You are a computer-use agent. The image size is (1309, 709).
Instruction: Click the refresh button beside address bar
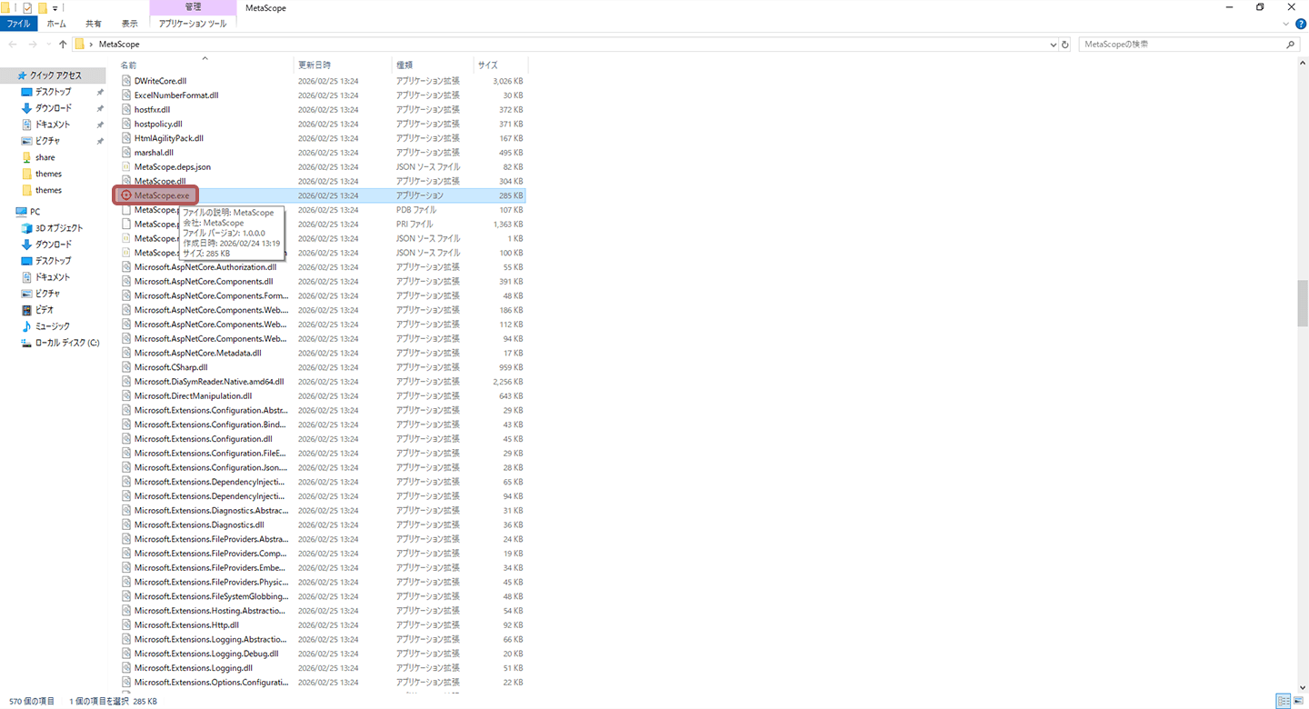tap(1065, 44)
